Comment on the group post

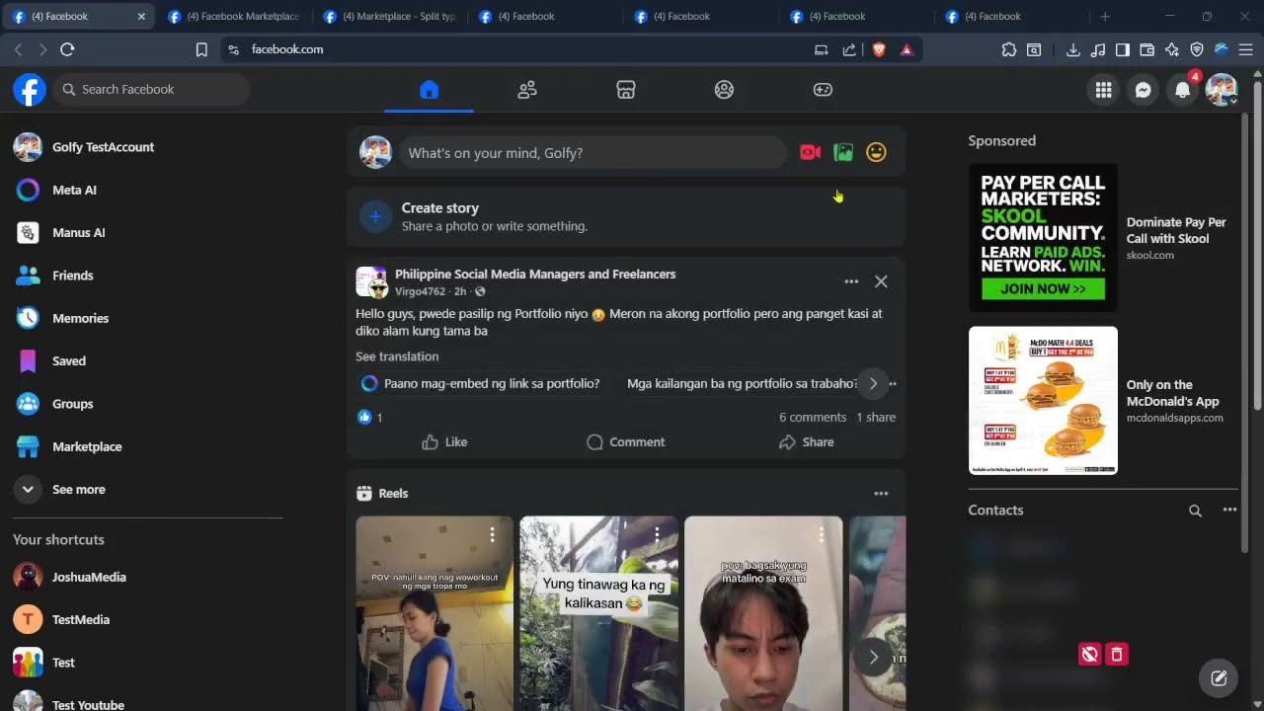tap(625, 442)
